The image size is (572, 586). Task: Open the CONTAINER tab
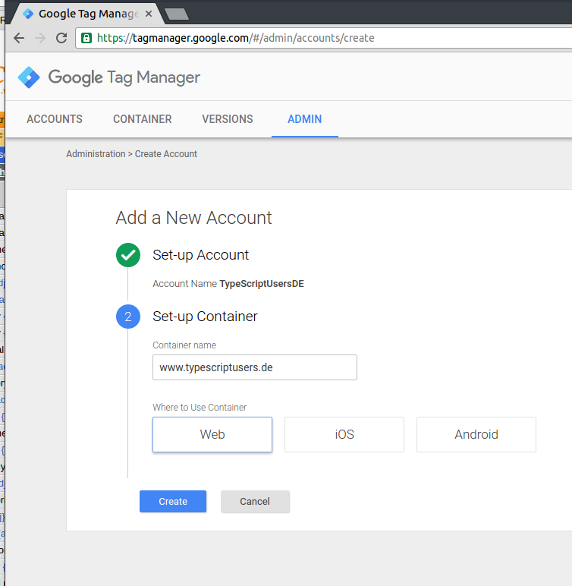[143, 119]
